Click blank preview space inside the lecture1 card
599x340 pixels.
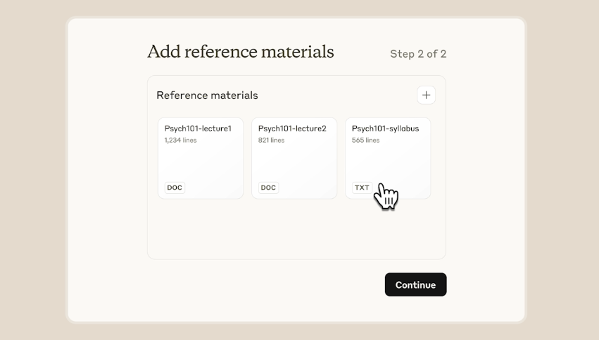(x=201, y=163)
